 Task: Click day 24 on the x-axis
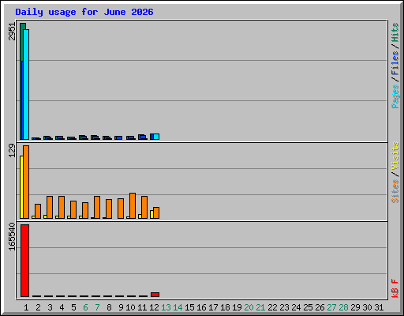pyautogui.click(x=296, y=307)
